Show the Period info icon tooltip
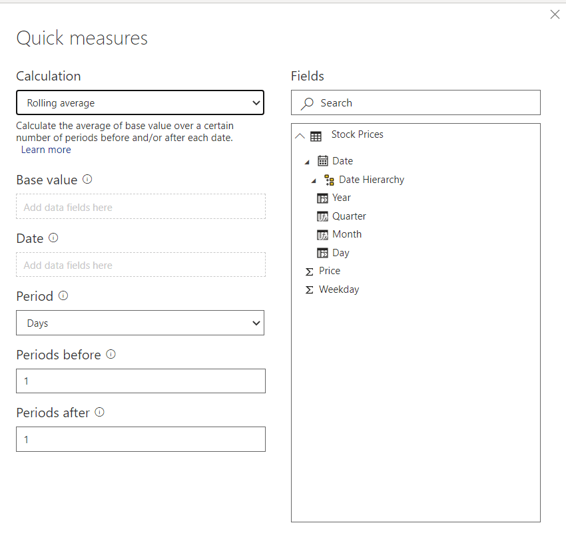Image resolution: width=566 pixels, height=535 pixels. tap(63, 296)
